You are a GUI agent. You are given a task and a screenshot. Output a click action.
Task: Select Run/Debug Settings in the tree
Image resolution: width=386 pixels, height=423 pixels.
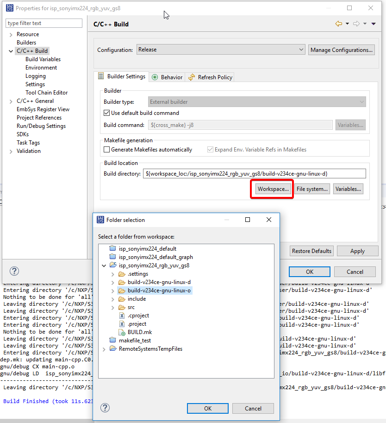click(41, 126)
